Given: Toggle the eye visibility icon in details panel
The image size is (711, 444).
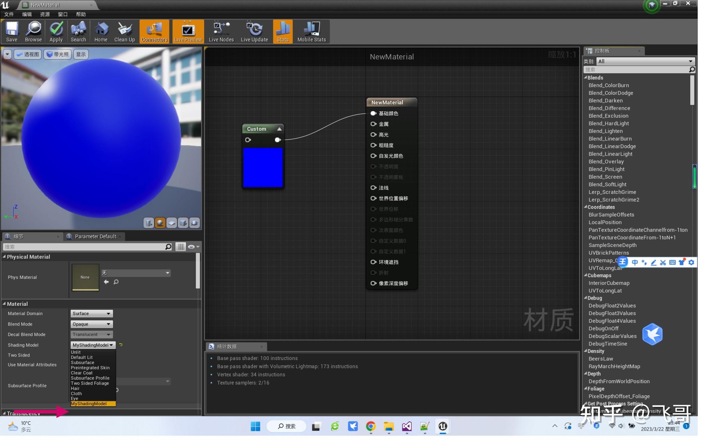Looking at the screenshot, I should [192, 247].
